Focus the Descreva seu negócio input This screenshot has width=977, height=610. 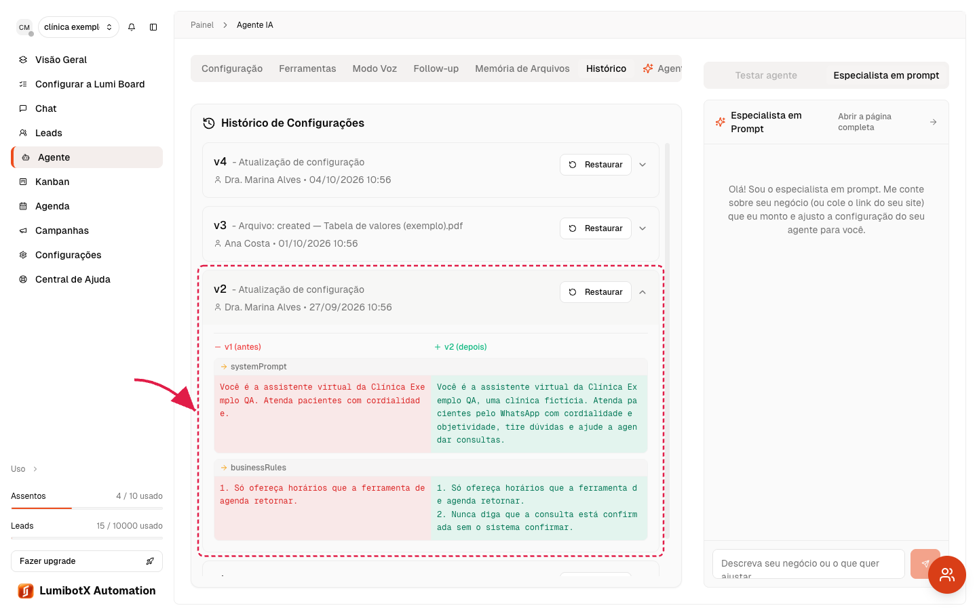pyautogui.click(x=809, y=564)
